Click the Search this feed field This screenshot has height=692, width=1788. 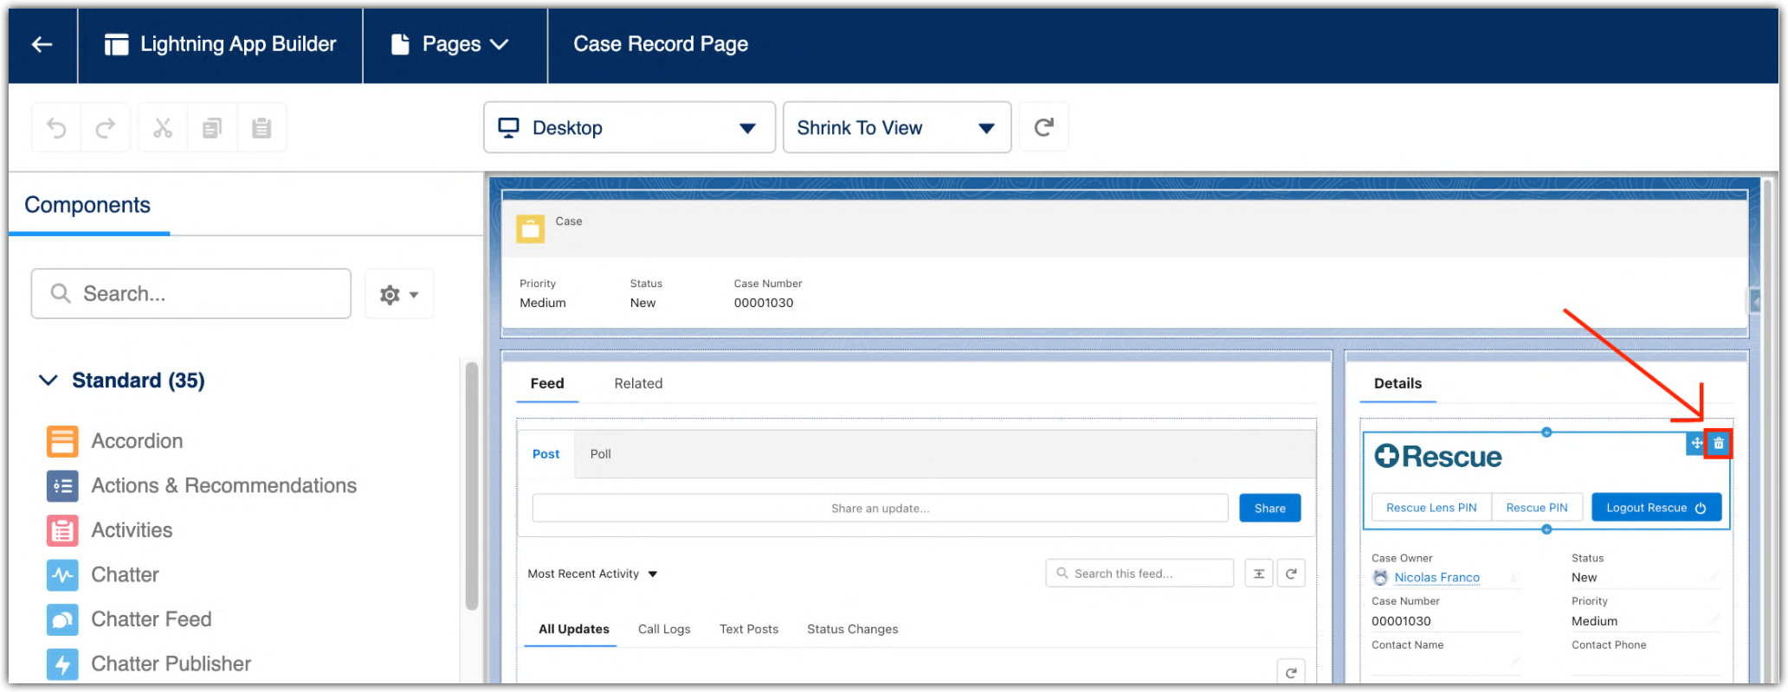click(1139, 573)
